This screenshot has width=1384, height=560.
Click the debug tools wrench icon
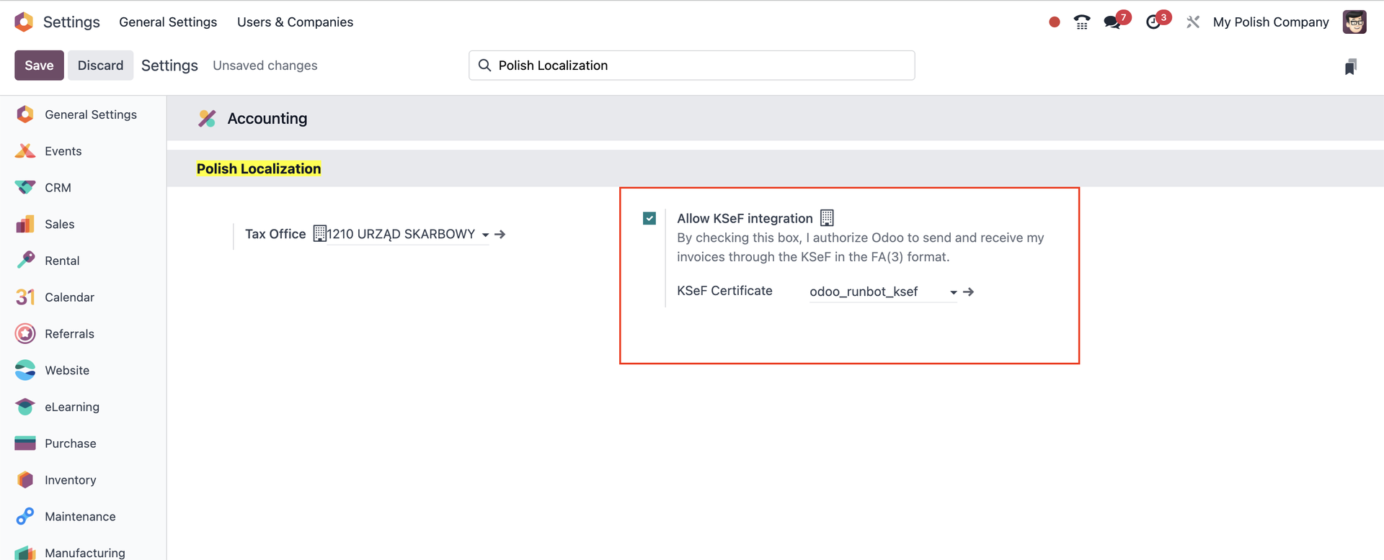pos(1193,22)
